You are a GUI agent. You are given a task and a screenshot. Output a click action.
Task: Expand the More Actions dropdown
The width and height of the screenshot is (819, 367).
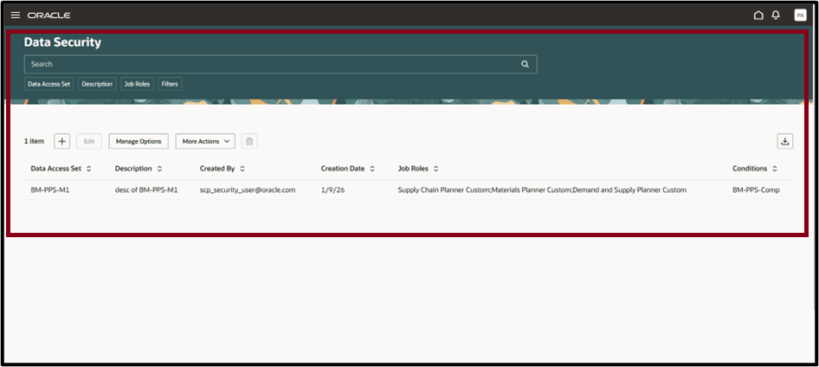205,141
